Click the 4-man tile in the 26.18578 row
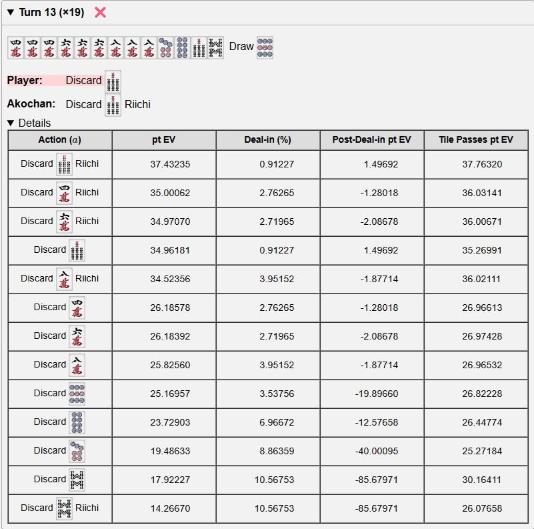The width and height of the screenshot is (534, 529). (x=77, y=308)
